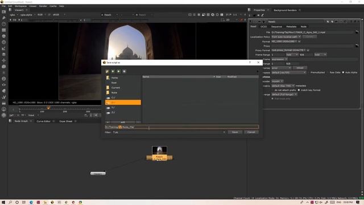Open the default (Full Range) dropdown
364x205 pixels.
pos(284,95)
